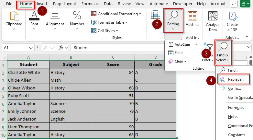This screenshot has height=140, width=253.
Task: Click Create a PDF
Action: (232, 21)
